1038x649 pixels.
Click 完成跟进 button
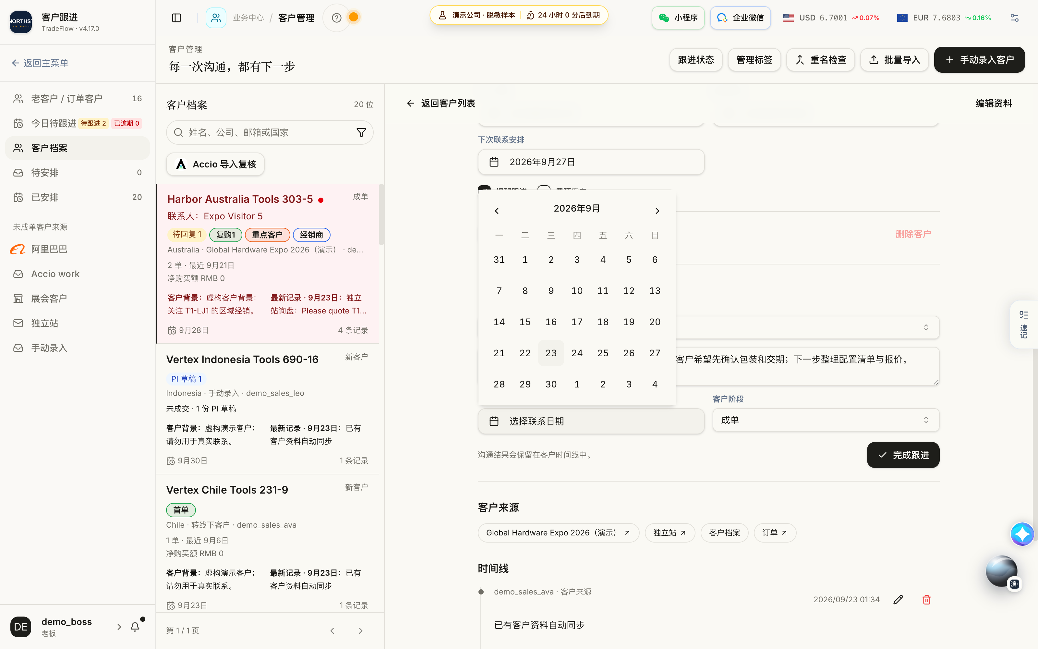point(903,455)
